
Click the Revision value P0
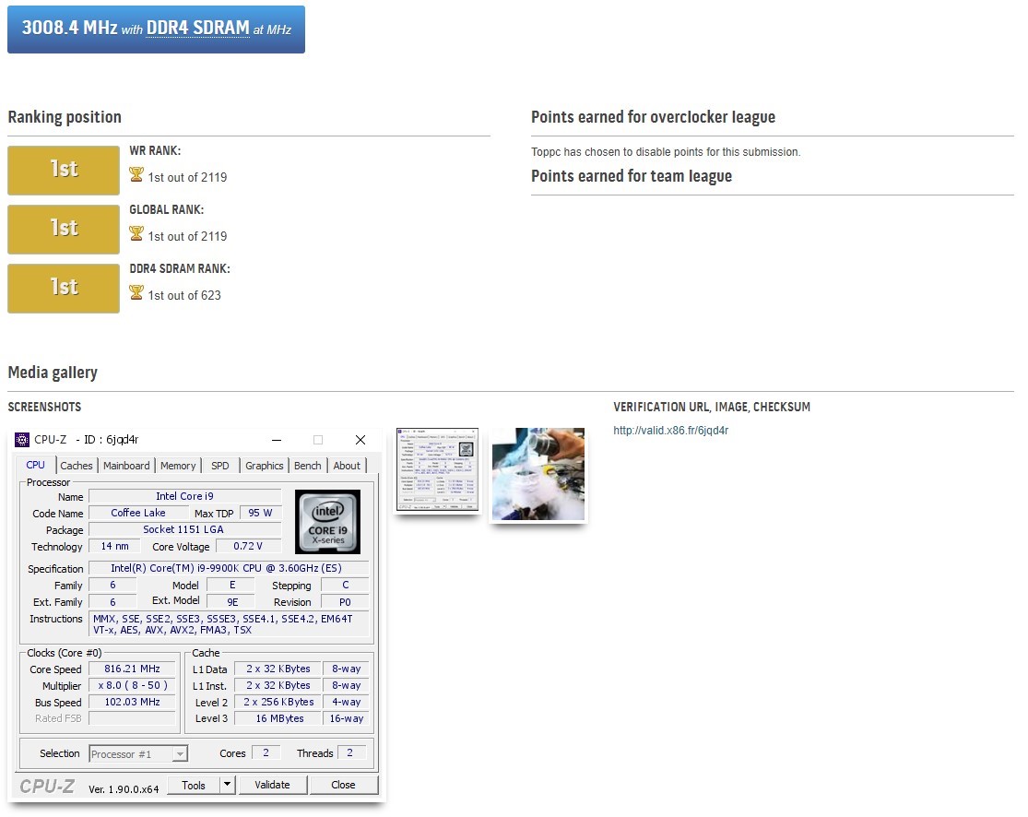[345, 601]
